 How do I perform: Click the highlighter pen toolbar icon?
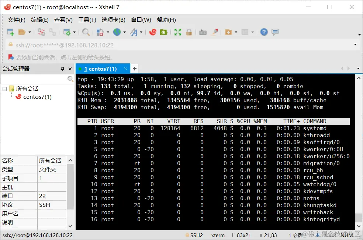coord(214,32)
